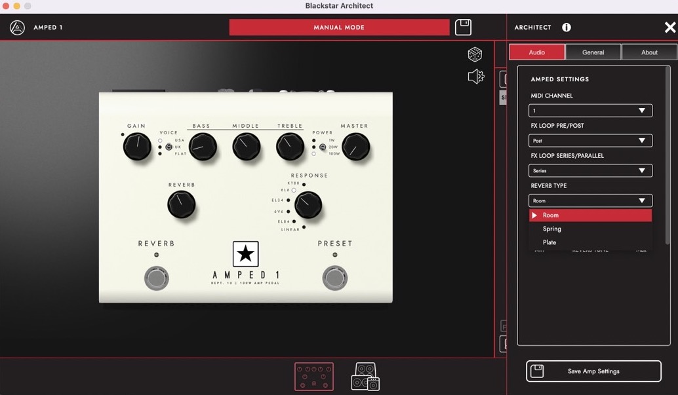Open the About tab
Image resolution: width=678 pixels, height=395 pixels.
point(649,52)
